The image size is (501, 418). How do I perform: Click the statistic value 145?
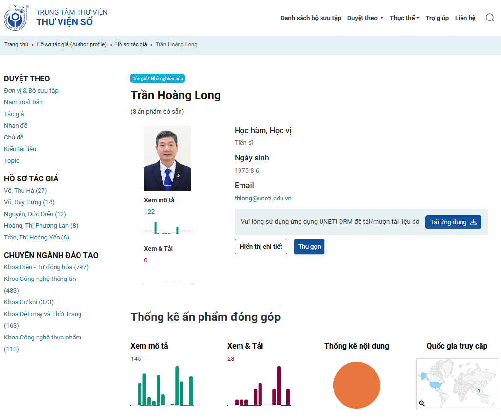[136, 359]
